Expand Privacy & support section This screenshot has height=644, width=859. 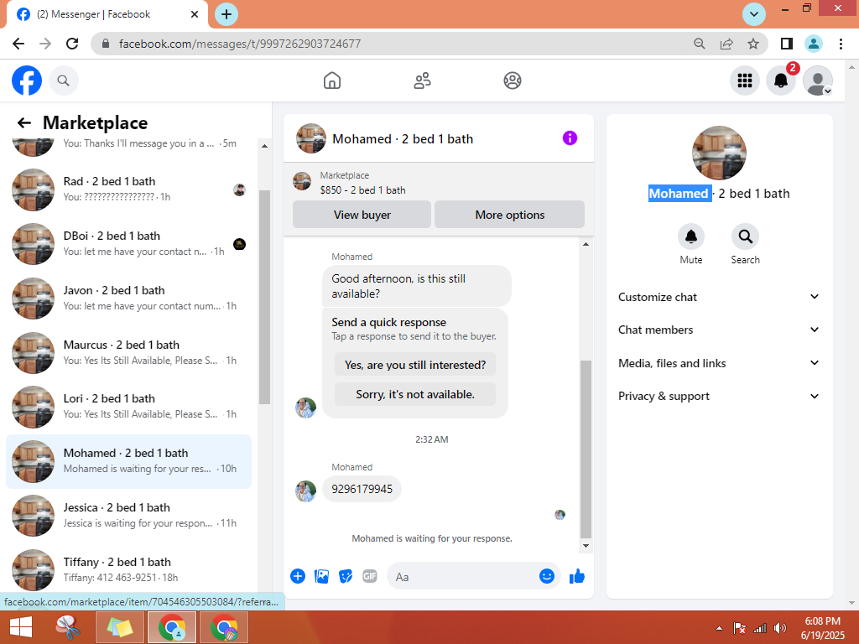click(x=719, y=396)
